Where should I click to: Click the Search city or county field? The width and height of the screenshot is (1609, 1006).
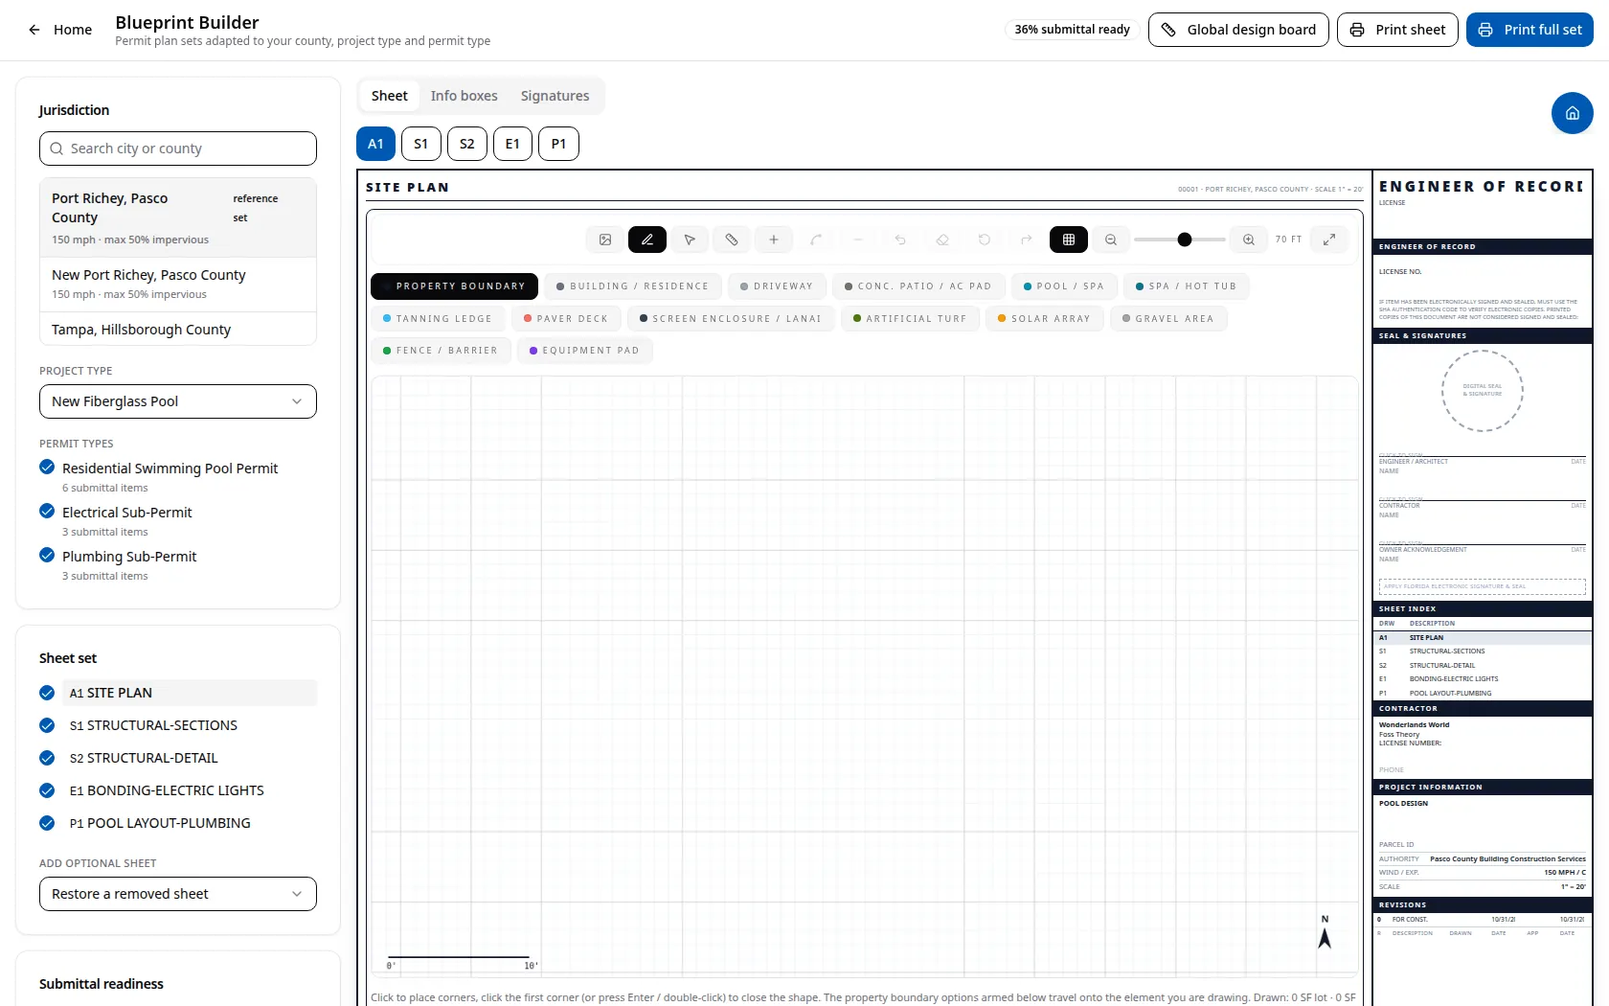tap(178, 149)
